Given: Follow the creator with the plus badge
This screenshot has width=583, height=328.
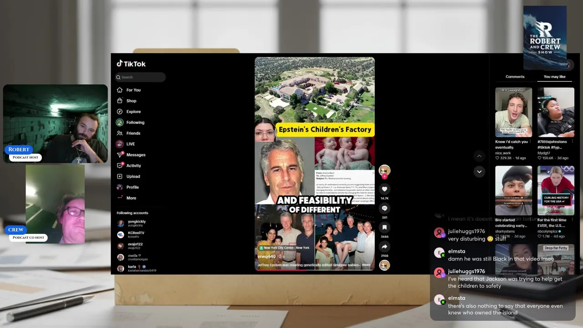Looking at the screenshot, I should (384, 177).
